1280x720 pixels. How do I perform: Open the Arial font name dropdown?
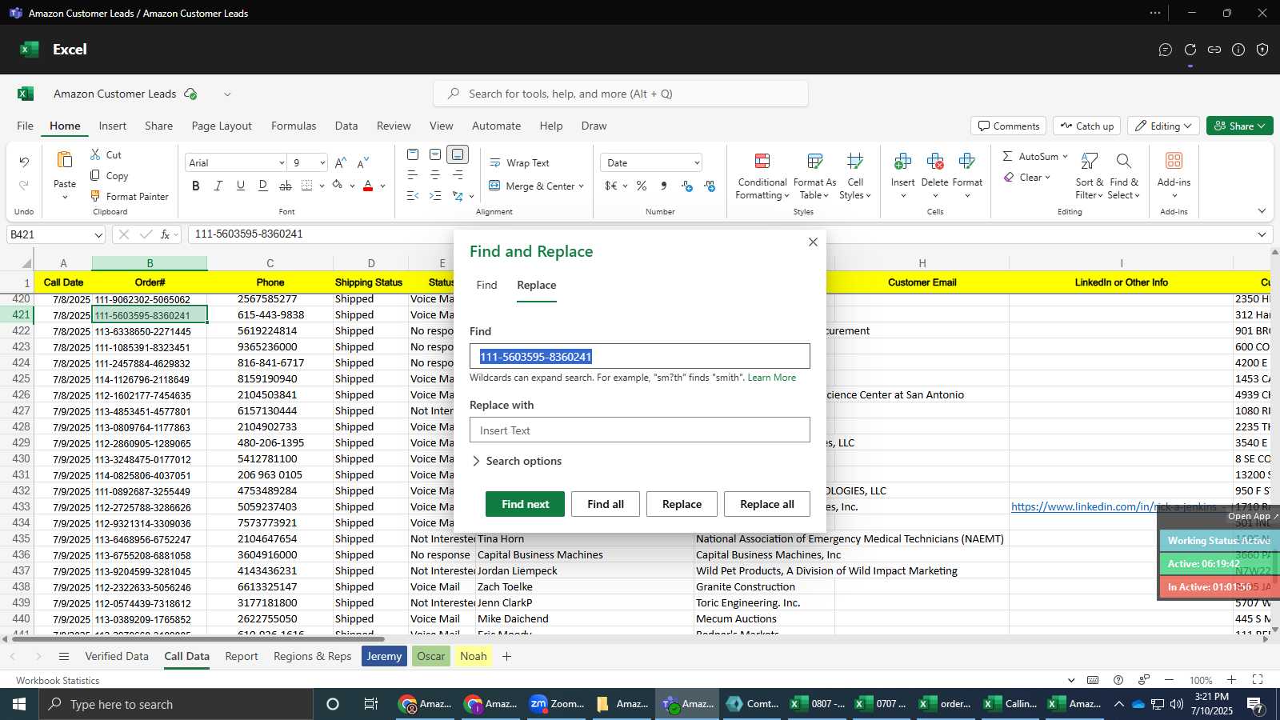pyautogui.click(x=282, y=163)
